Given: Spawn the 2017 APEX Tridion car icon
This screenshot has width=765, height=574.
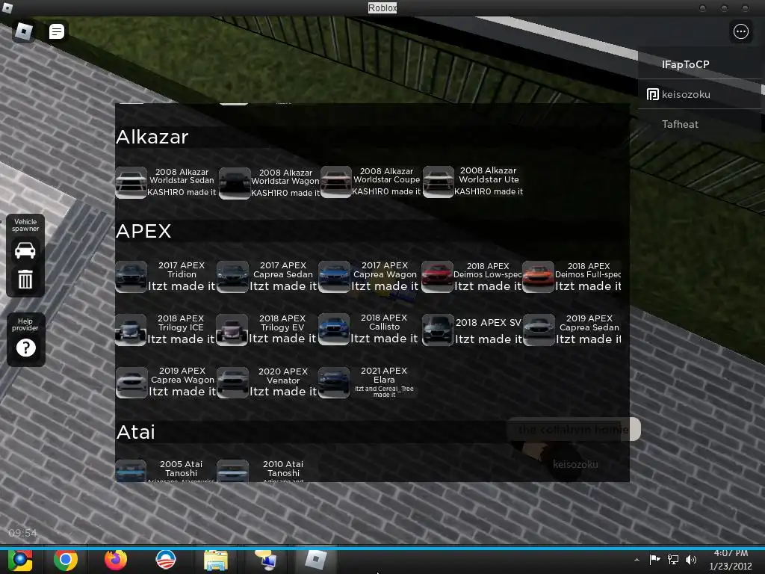Looking at the screenshot, I should tap(131, 277).
